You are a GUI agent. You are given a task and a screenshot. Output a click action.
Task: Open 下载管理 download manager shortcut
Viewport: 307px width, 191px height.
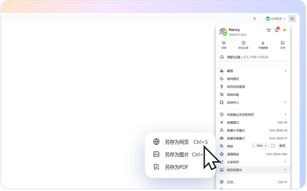pos(263,45)
